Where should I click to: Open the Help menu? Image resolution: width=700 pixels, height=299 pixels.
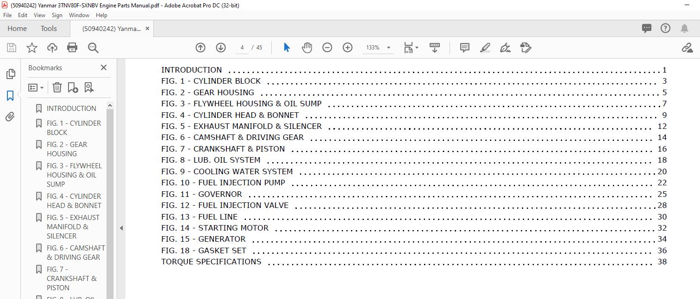pos(101,15)
